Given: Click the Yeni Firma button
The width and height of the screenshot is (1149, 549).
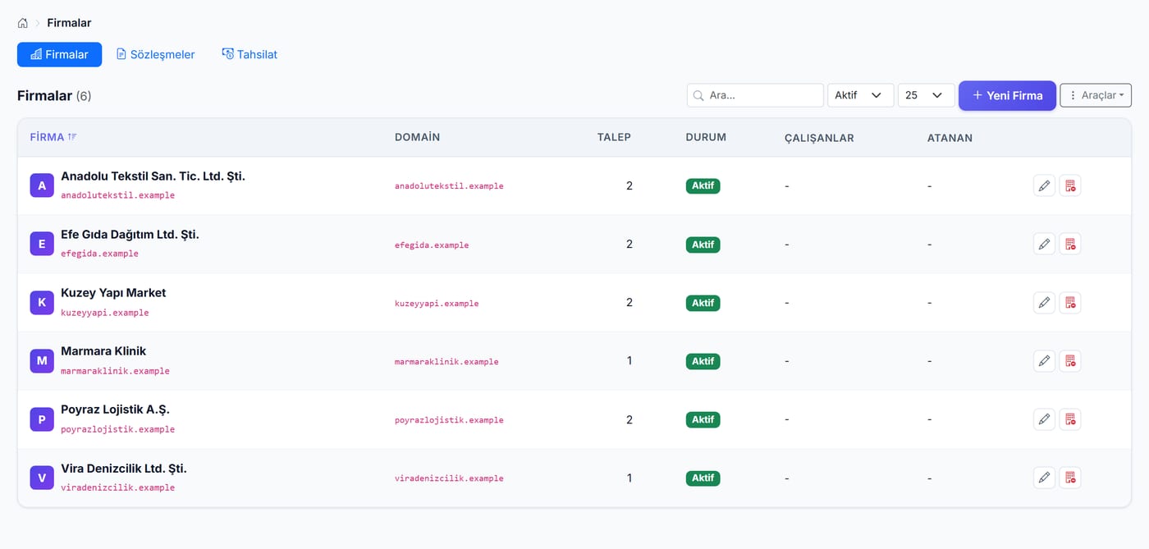Looking at the screenshot, I should coord(1007,95).
